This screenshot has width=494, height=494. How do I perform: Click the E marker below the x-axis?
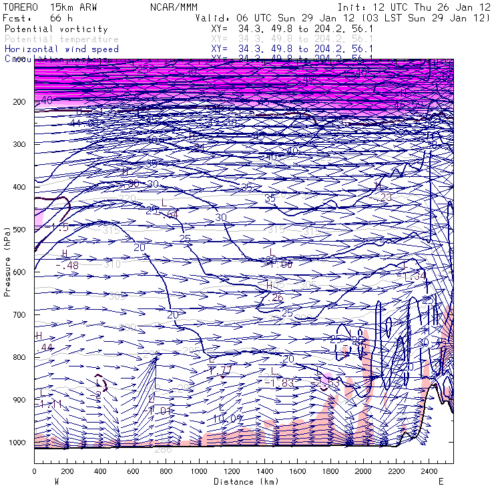click(x=441, y=481)
